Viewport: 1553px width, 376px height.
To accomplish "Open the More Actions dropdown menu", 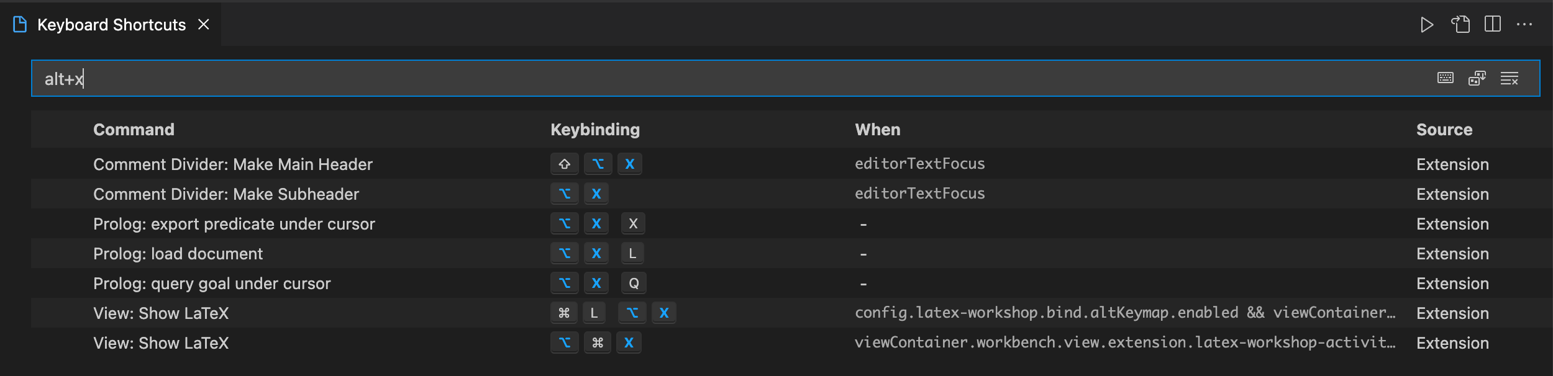I will point(1524,25).
